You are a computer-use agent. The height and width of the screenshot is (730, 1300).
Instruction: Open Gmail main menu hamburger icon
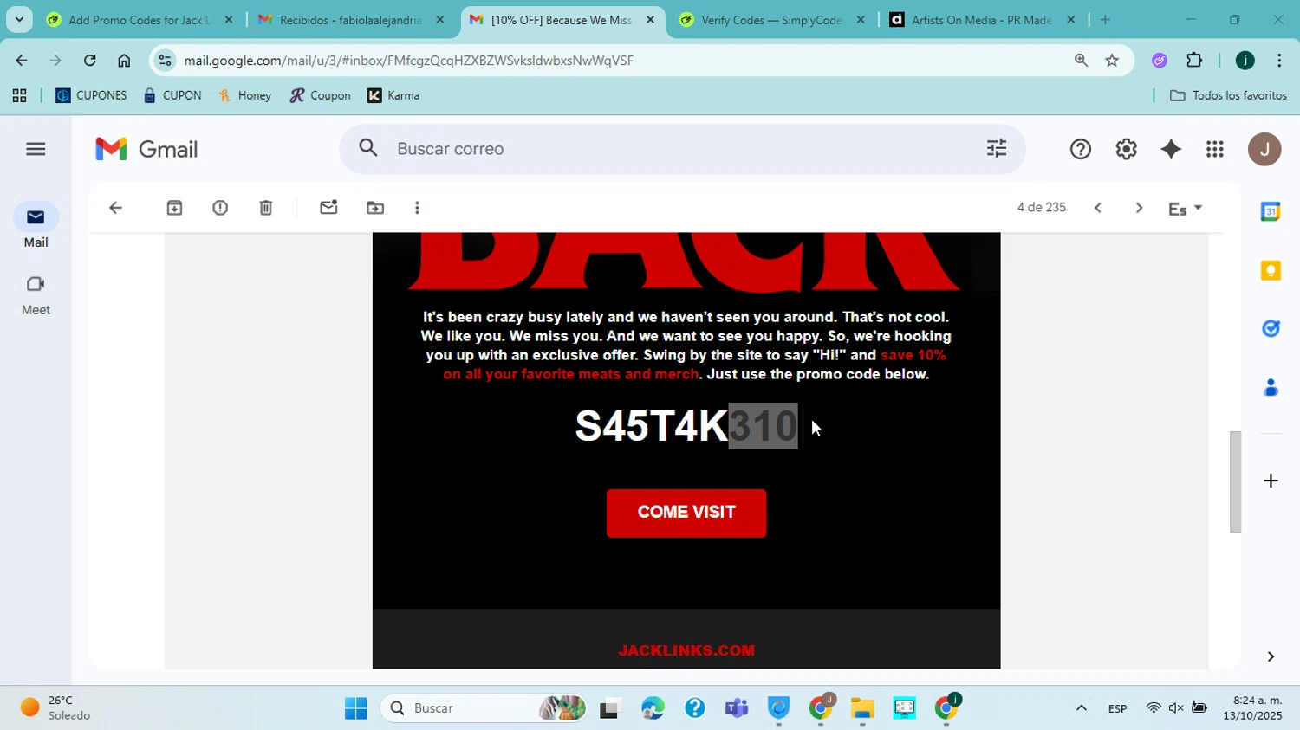(x=36, y=149)
